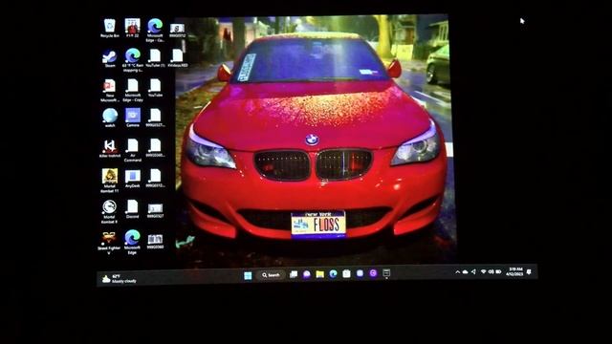Launch Microsoft Edge from the taskbar
This screenshot has width=612, height=344.
(x=334, y=274)
